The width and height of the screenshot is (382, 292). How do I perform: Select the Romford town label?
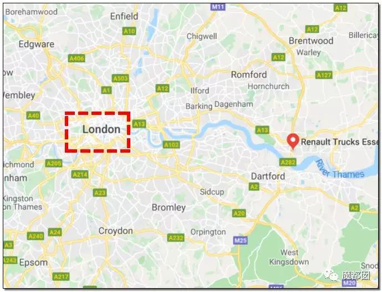[x=249, y=74]
